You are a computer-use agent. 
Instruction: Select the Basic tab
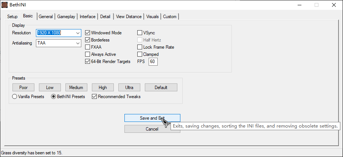[28, 16]
